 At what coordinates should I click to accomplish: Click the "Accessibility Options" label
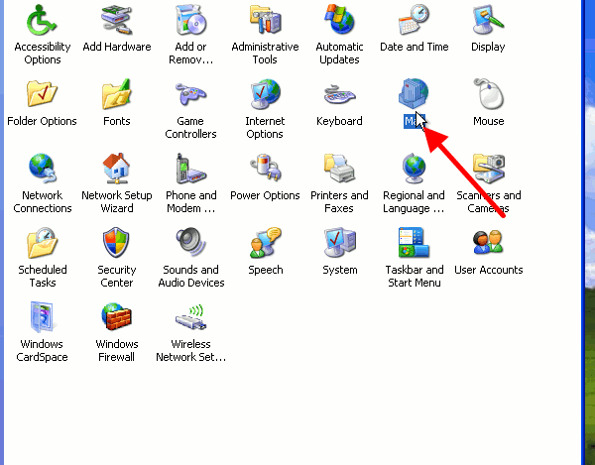pyautogui.click(x=42, y=54)
